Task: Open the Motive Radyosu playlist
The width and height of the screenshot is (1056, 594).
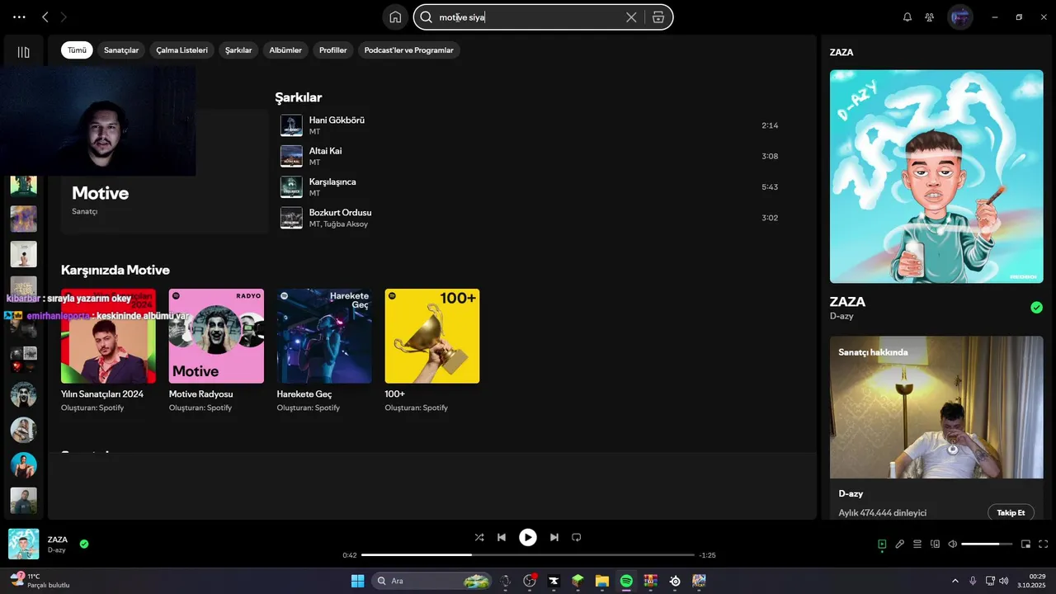Action: [216, 351]
